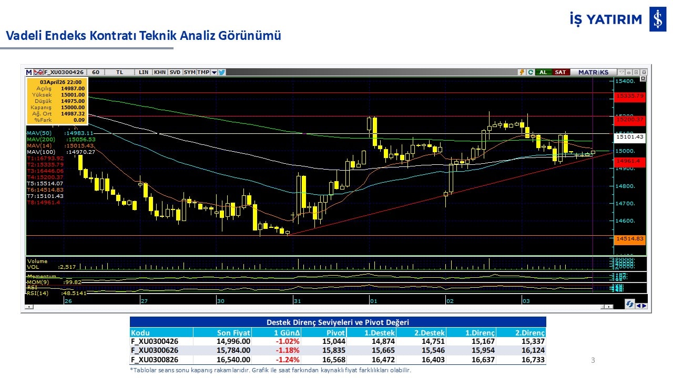Image resolution: width=673 pixels, height=378 pixels.
Task: Change the 60 period selector
Action: 95,72
